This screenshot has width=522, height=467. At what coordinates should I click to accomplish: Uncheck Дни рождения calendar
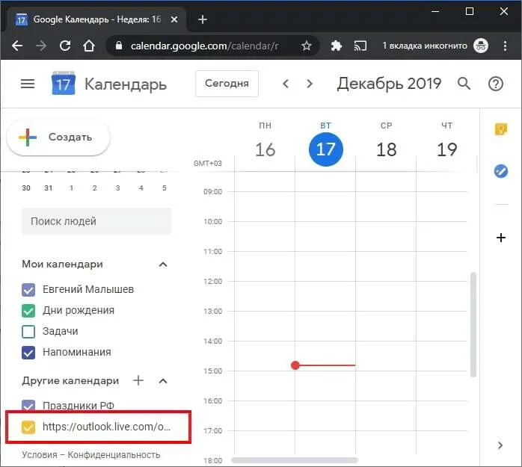point(28,310)
